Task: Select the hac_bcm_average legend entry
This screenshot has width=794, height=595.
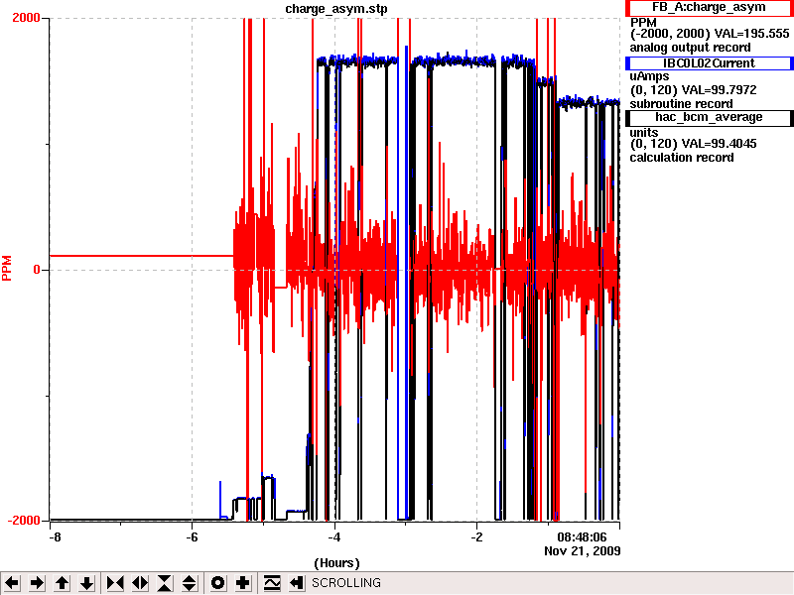Action: pos(709,117)
